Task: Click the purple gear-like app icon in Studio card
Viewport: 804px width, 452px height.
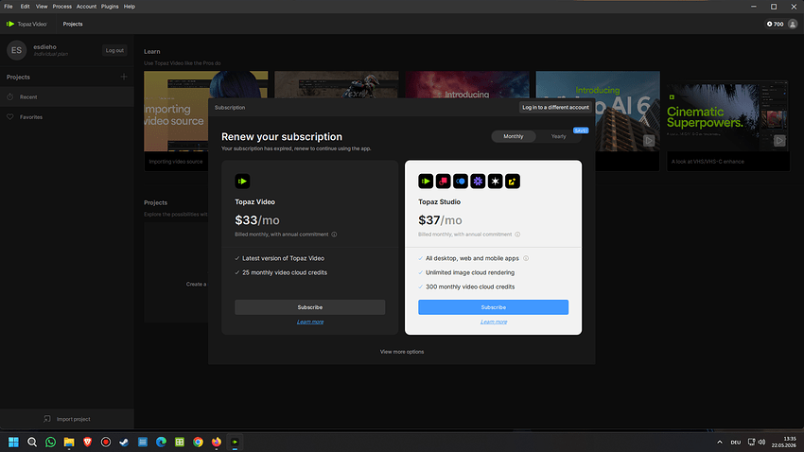Action: click(478, 181)
